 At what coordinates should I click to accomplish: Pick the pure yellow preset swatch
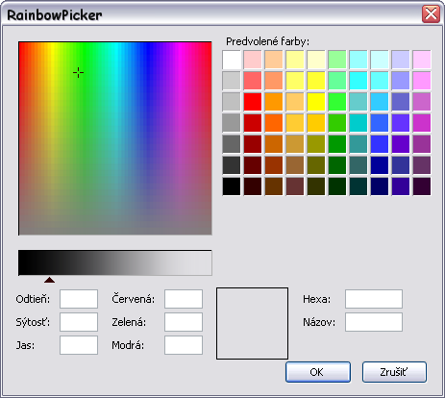tap(316, 102)
